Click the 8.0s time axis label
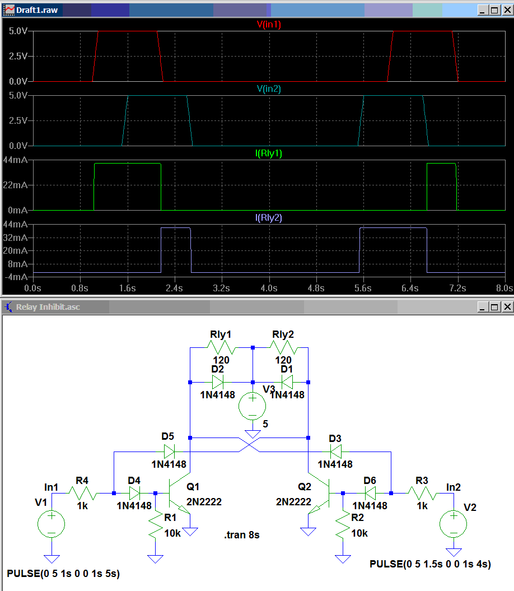The width and height of the screenshot is (514, 591). point(504,288)
